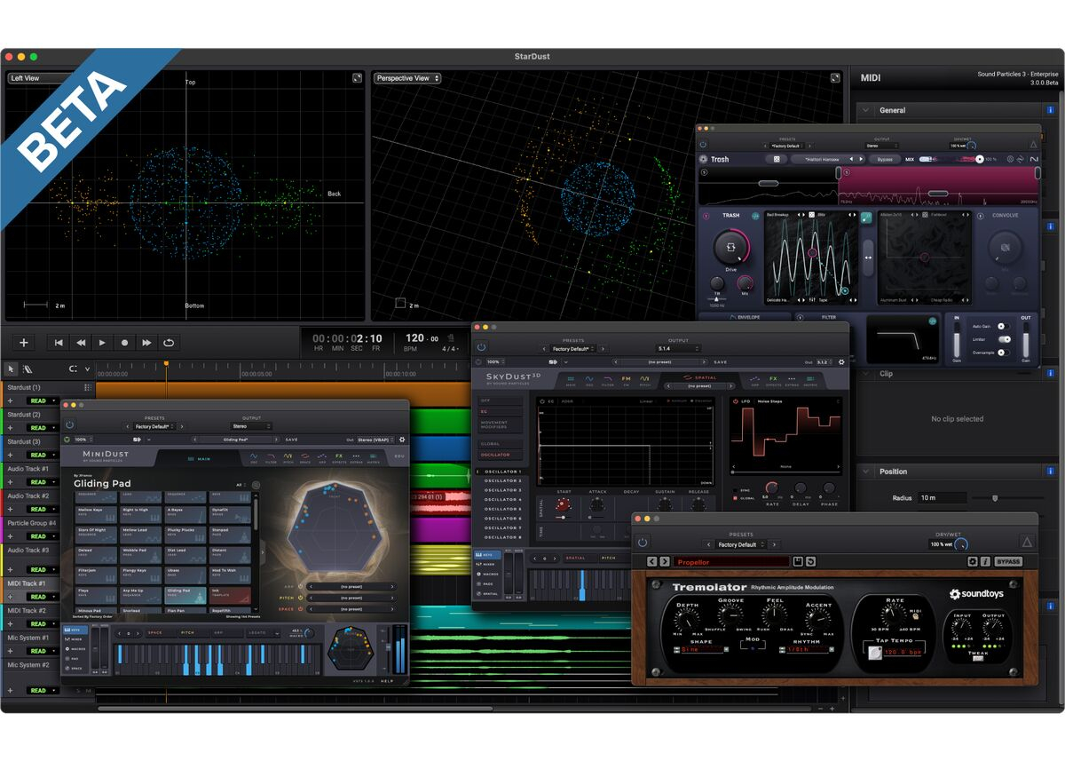Click the add track plus button
The image size is (1065, 769).
tap(24, 342)
